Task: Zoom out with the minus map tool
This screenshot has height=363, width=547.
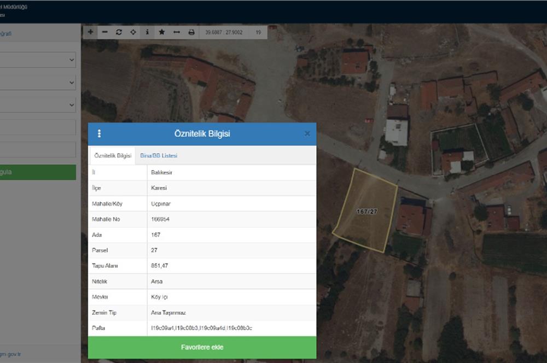Action: click(x=105, y=32)
